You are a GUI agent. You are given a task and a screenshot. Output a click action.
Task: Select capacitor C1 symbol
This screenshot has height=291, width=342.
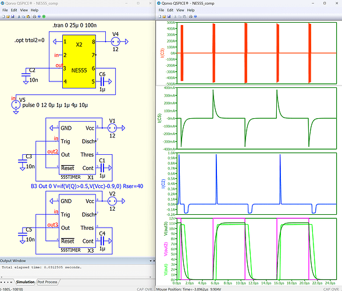(x=102, y=168)
